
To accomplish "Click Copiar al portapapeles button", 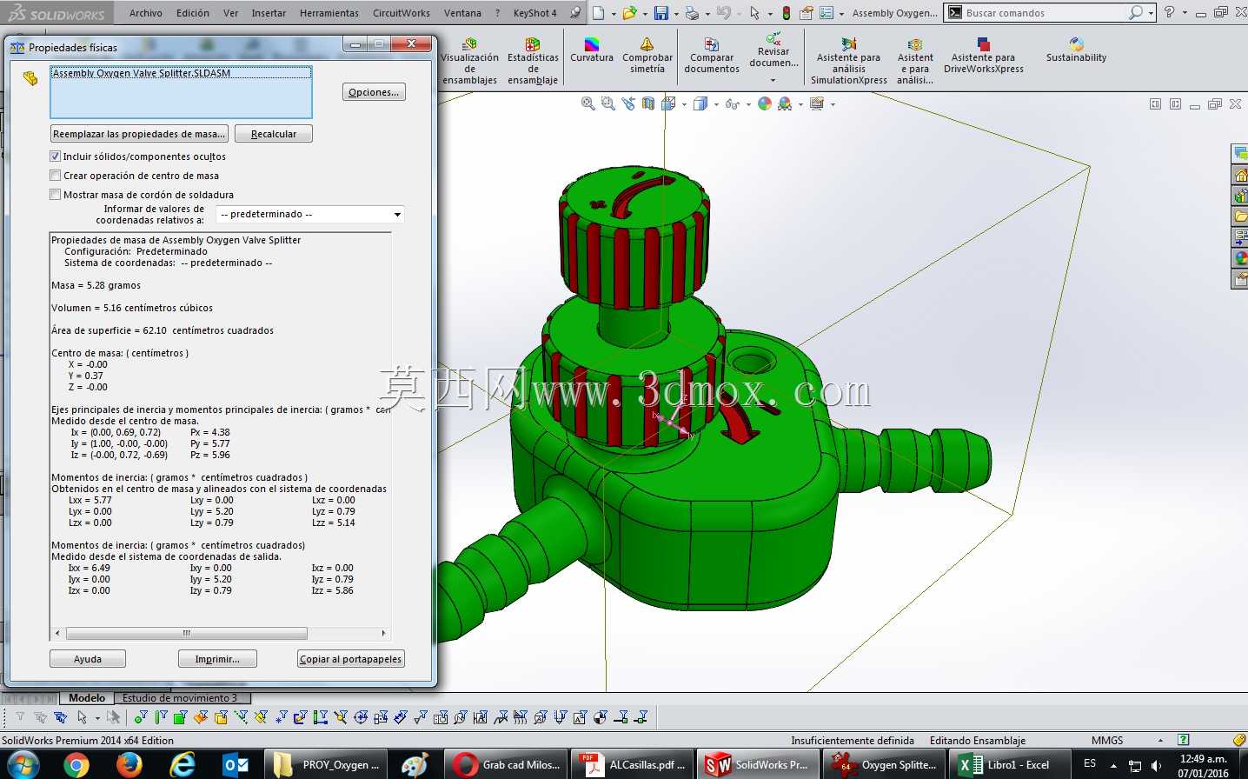I will coord(351,659).
